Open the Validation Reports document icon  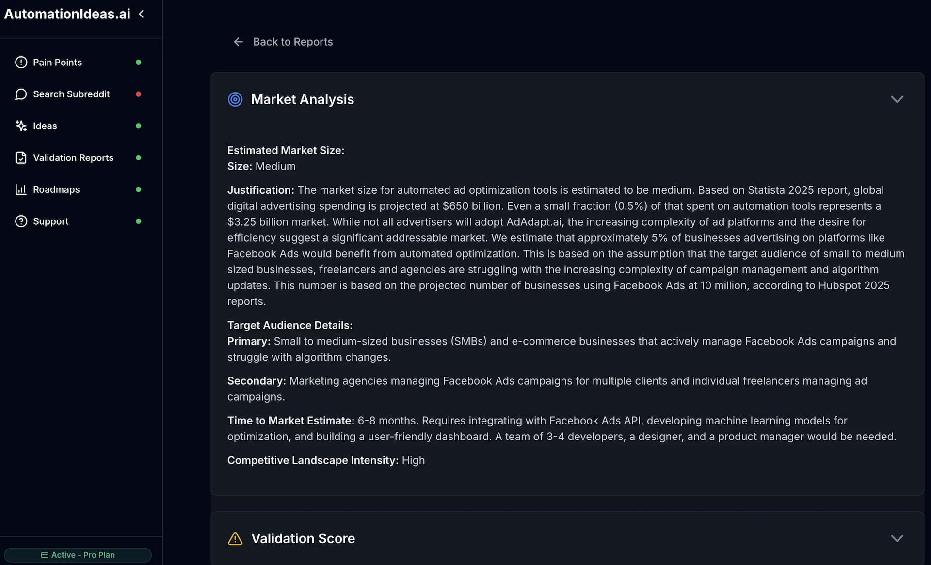point(21,157)
